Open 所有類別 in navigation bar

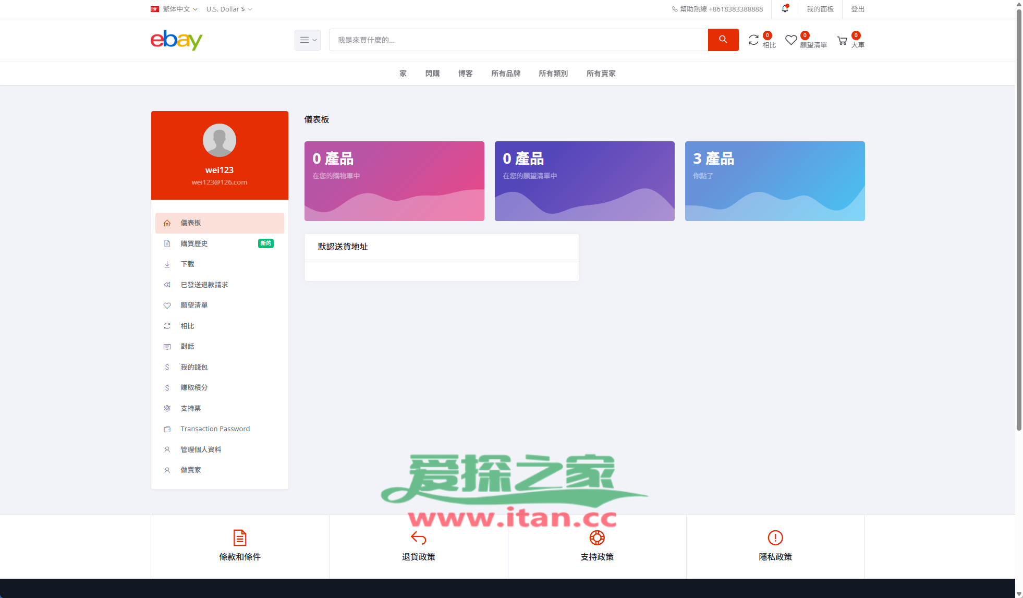click(553, 74)
